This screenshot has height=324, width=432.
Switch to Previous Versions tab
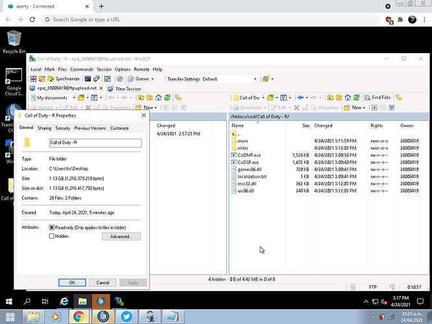coord(90,128)
